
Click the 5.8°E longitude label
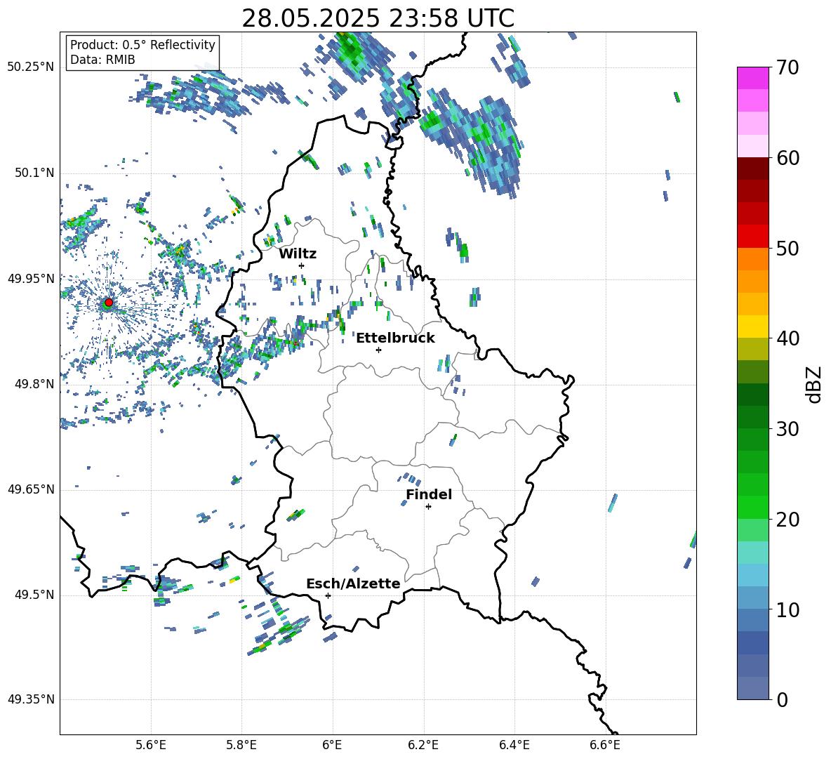click(x=241, y=745)
